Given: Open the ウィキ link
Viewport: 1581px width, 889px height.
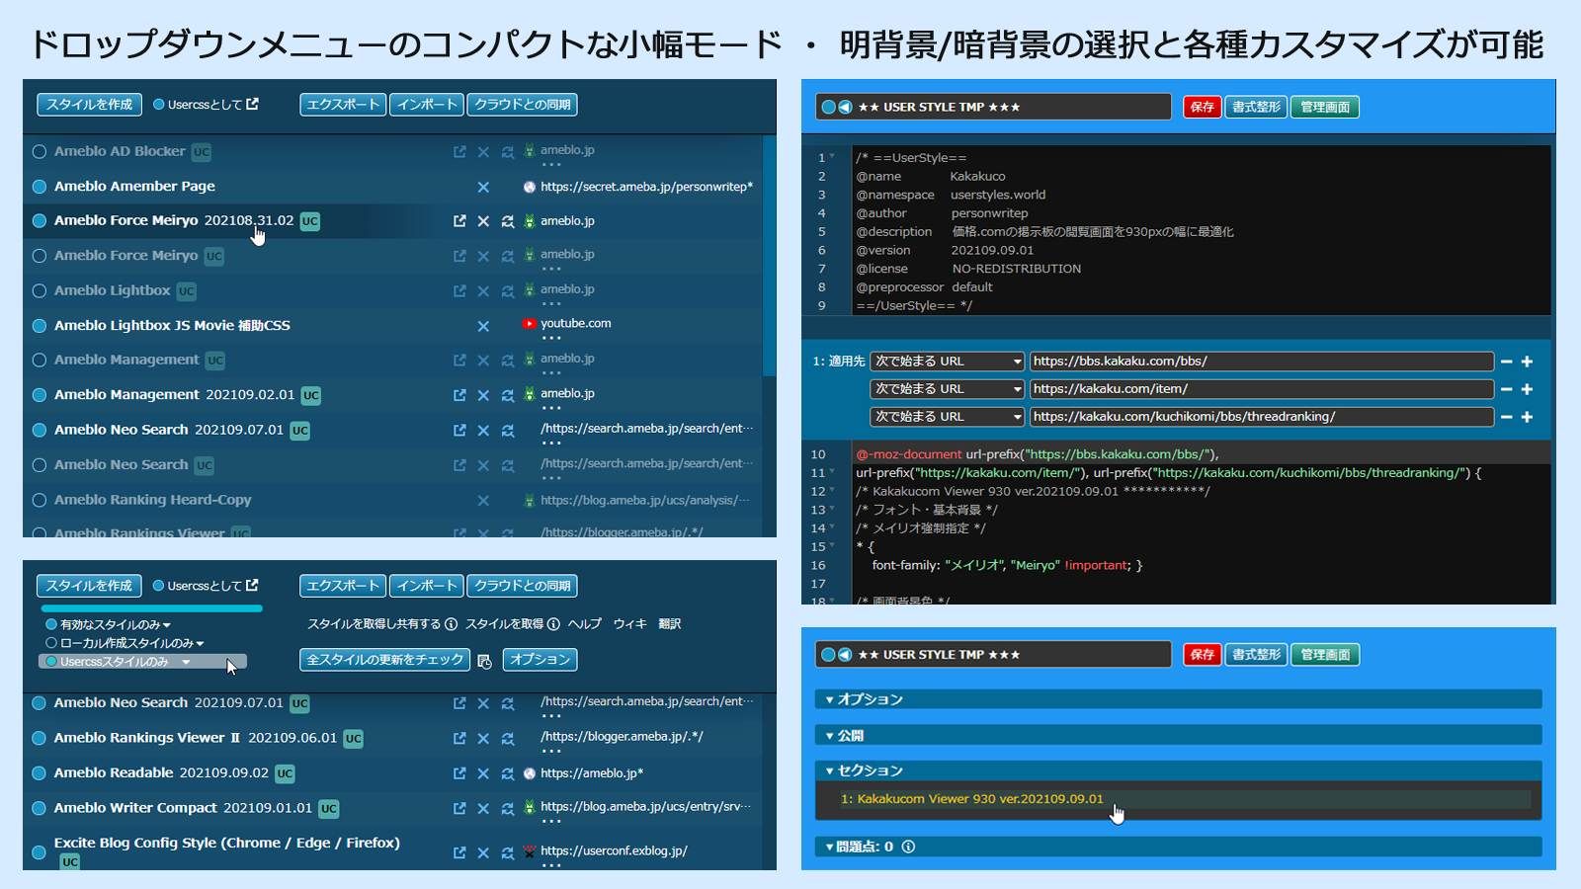Looking at the screenshot, I should tap(629, 624).
